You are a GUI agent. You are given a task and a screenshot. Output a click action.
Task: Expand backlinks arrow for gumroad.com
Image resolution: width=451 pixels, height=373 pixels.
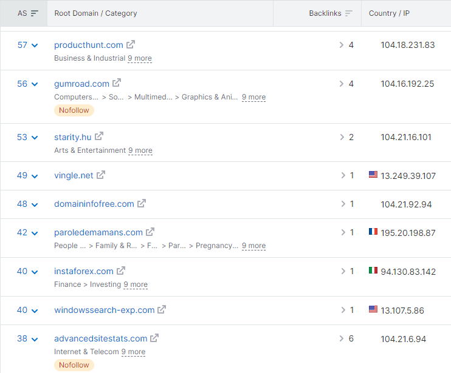(x=342, y=84)
